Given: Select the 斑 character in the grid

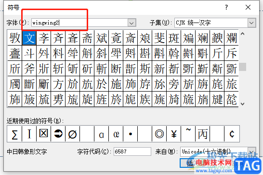Looking at the screenshot, I should pos(173,38).
